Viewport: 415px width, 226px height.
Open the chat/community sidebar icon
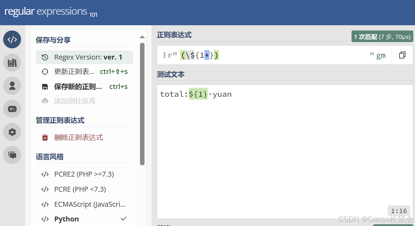tap(12, 155)
